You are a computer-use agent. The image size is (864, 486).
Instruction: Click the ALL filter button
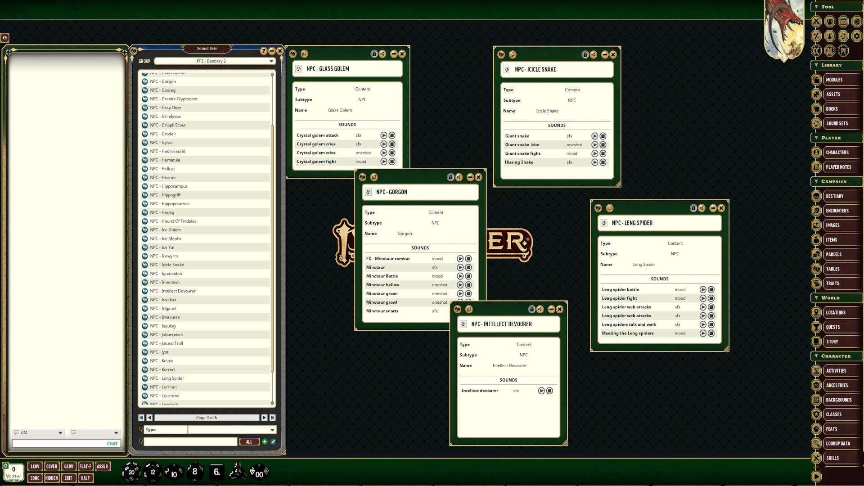click(x=249, y=441)
